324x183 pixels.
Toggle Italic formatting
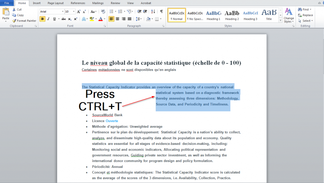48,19
